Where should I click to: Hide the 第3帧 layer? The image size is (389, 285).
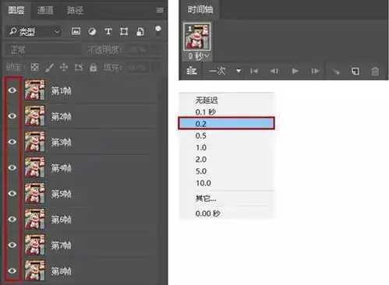click(12, 142)
